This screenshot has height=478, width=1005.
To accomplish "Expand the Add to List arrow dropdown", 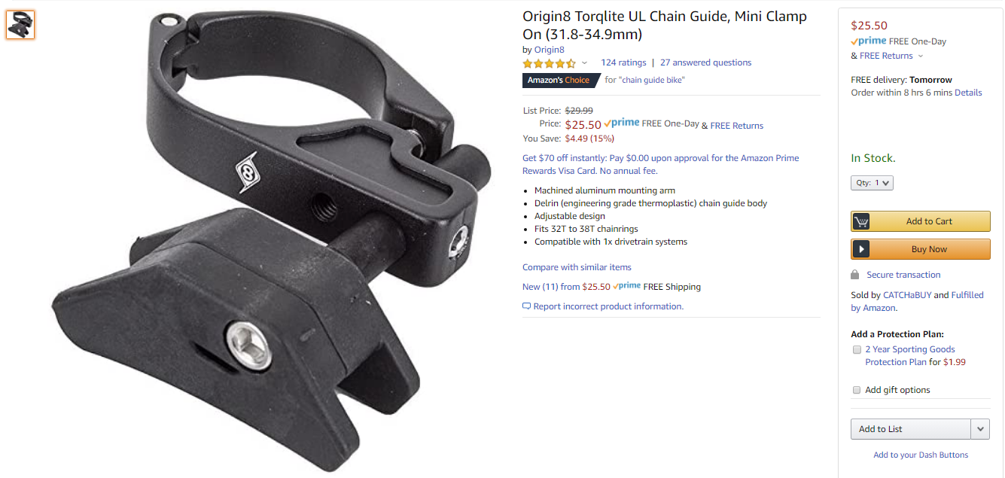I will click(980, 429).
